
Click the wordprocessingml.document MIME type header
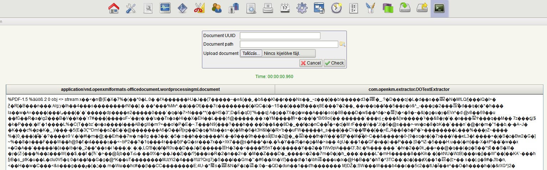click(x=140, y=89)
